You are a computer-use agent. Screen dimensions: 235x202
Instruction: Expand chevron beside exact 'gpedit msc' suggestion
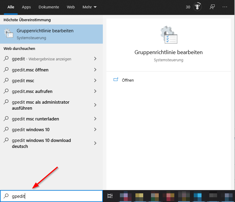95,80
